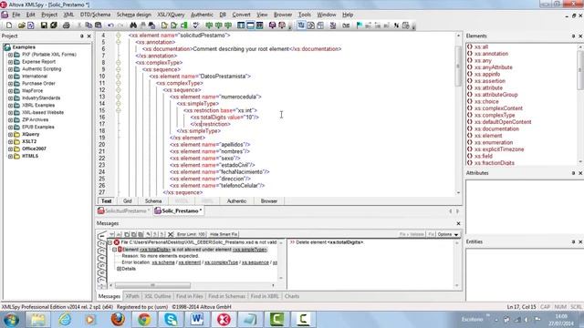The image size is (584, 328).
Task: Click the xs:complexType error location link
Action: point(221,262)
